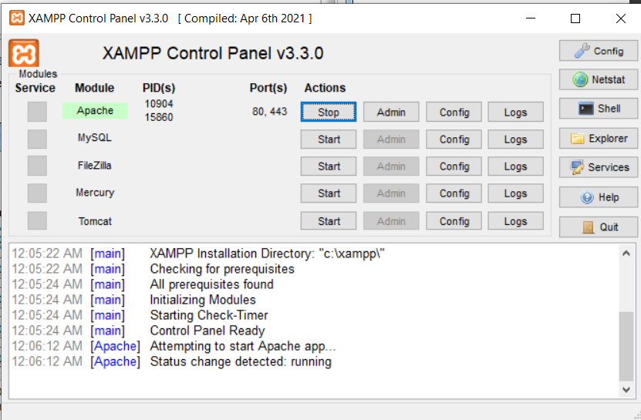
Task: Click the log scrollbar thumb
Action: (x=626, y=346)
